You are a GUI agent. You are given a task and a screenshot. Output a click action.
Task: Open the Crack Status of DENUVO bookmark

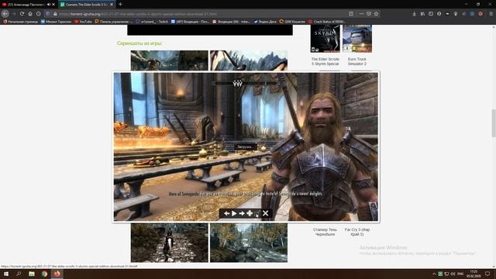pyautogui.click(x=327, y=22)
